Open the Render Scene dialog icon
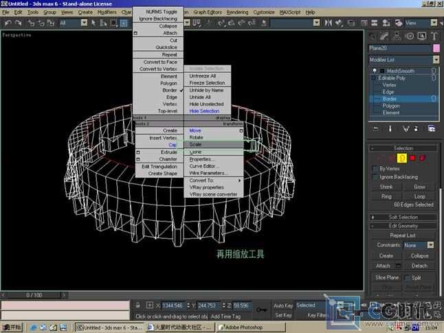The width and height of the screenshot is (444, 333). (x=399, y=23)
